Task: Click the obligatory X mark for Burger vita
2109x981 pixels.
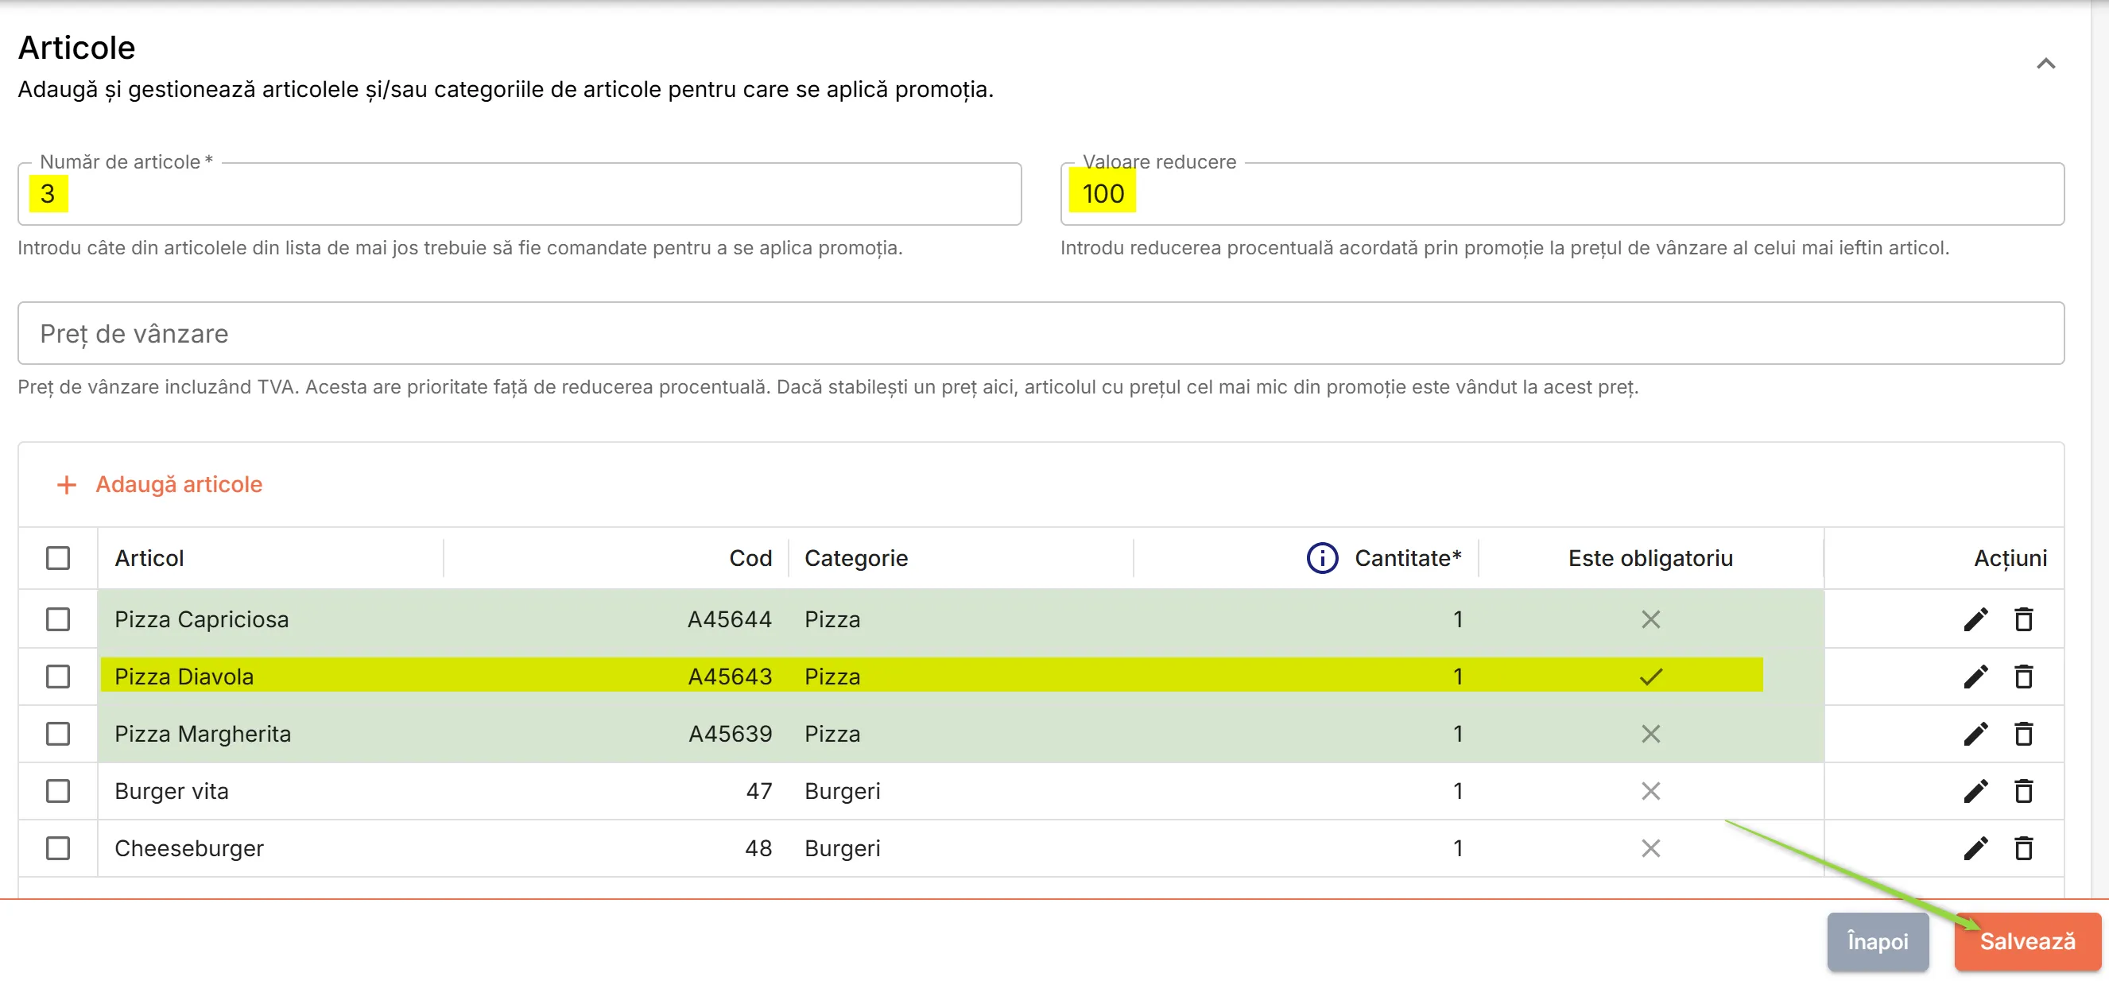Action: click(x=1650, y=792)
